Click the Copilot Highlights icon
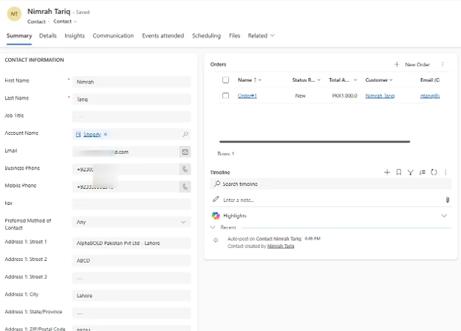 (216, 216)
